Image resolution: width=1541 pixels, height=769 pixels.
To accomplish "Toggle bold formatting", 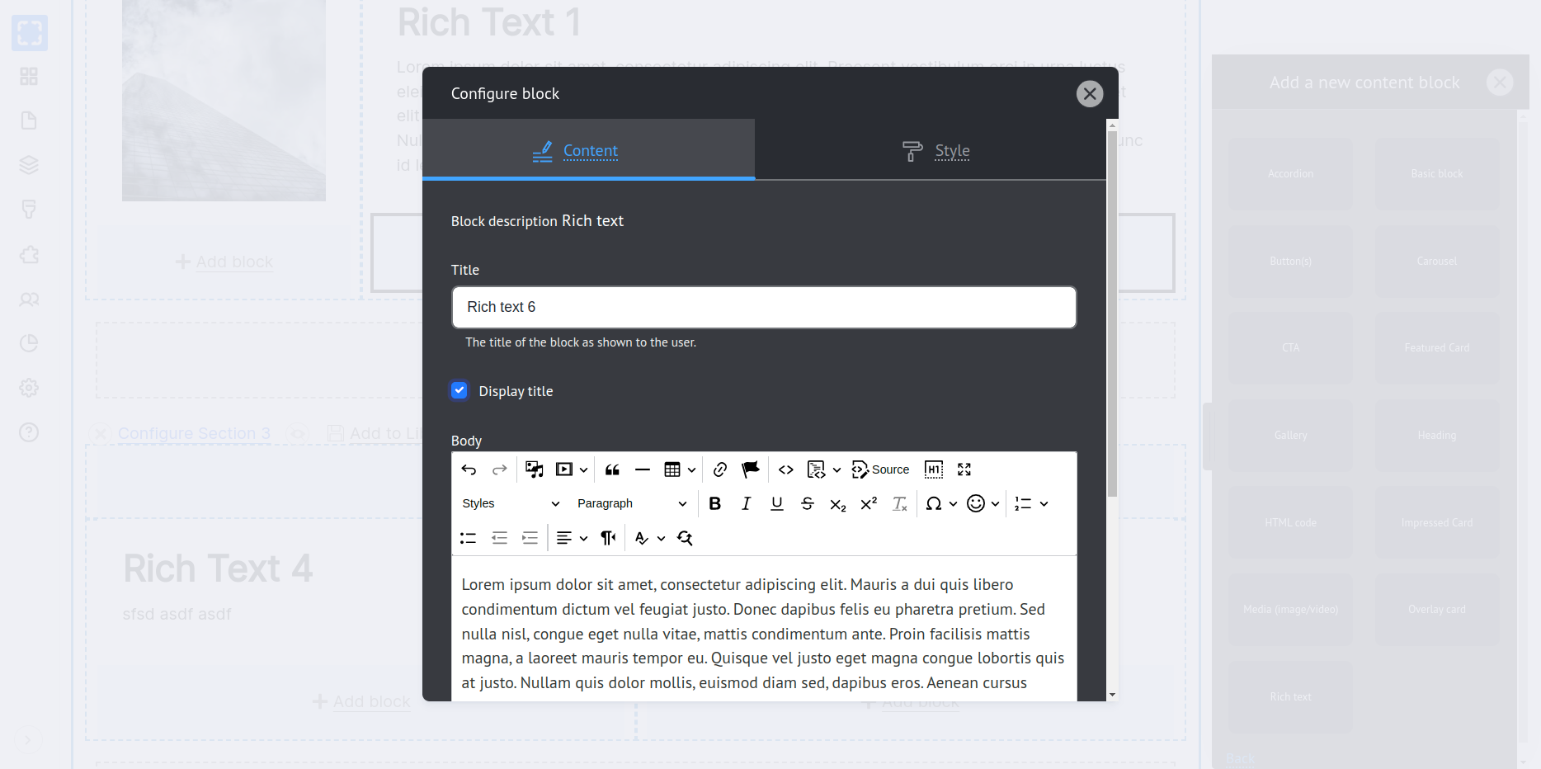I will 715,503.
